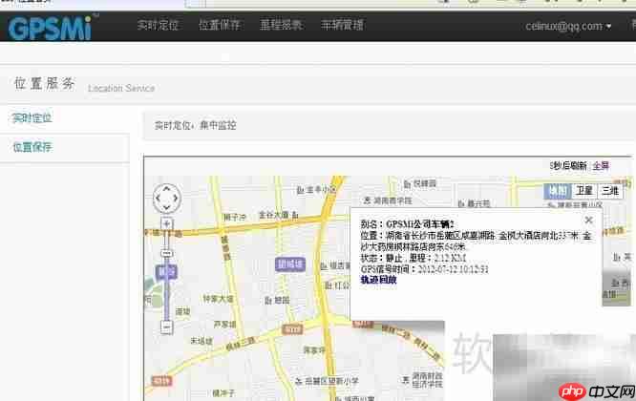
Task: Click the 秒后刷新 refresh countdown text
Action: [x=568, y=166]
